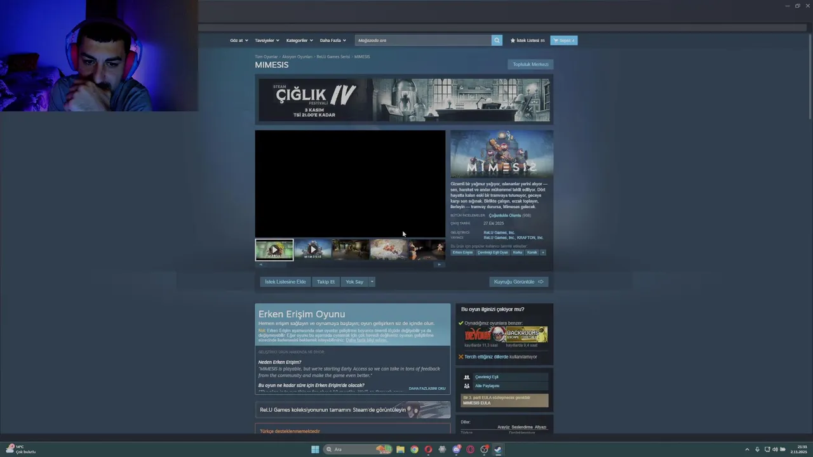Open the Sepet cart button
This screenshot has height=457, width=813.
(564, 40)
